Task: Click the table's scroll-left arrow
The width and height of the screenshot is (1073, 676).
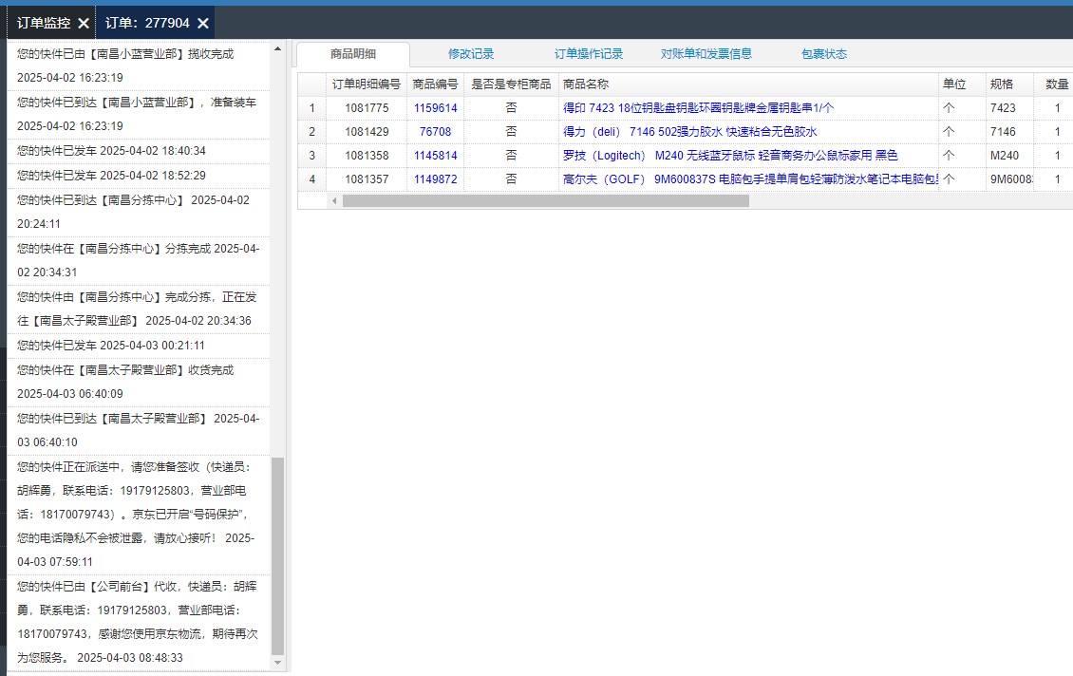Action: [x=334, y=200]
